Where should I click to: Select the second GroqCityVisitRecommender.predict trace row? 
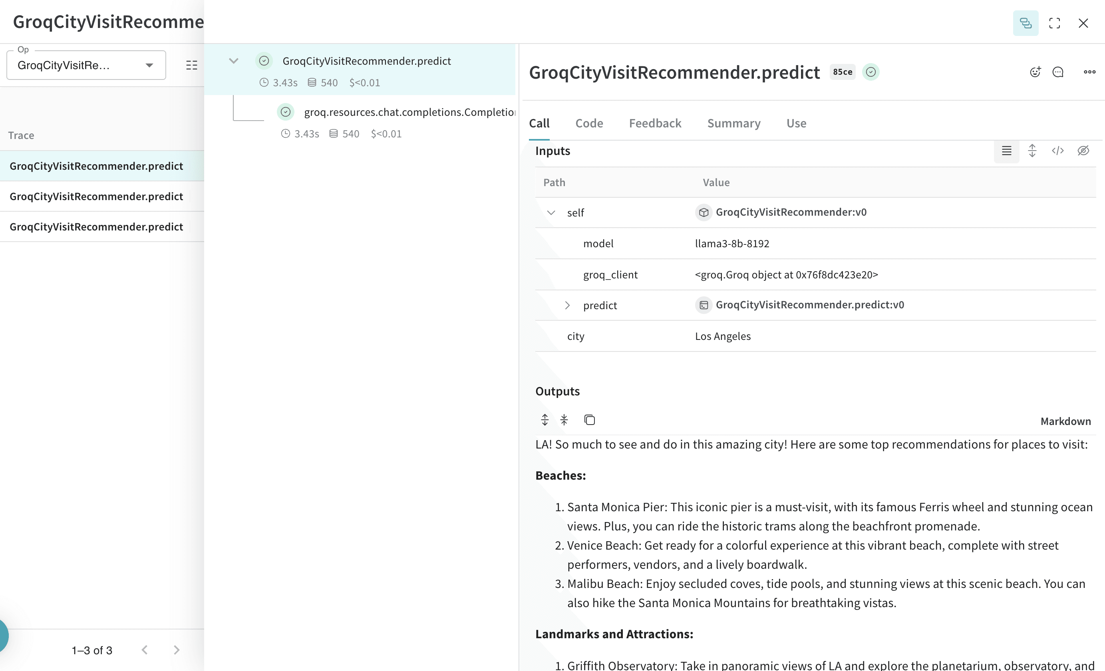tap(102, 197)
